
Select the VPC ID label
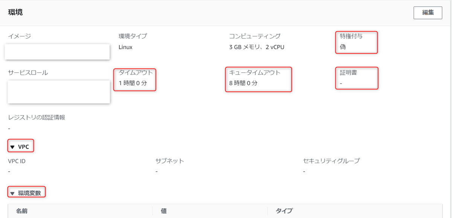point(17,161)
